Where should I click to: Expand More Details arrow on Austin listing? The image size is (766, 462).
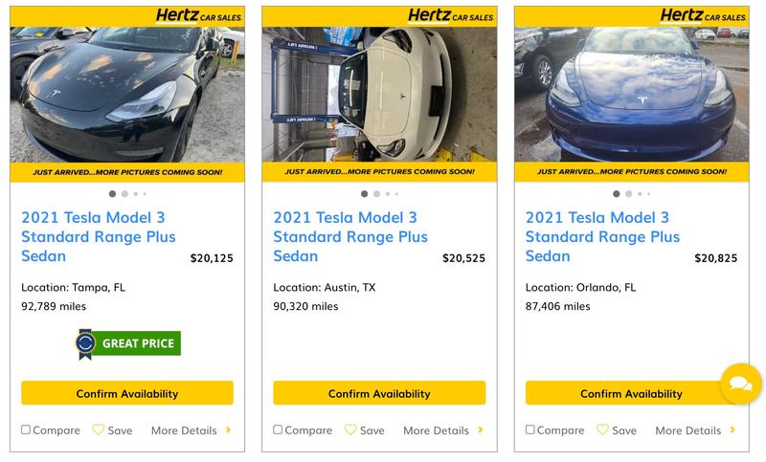(480, 430)
